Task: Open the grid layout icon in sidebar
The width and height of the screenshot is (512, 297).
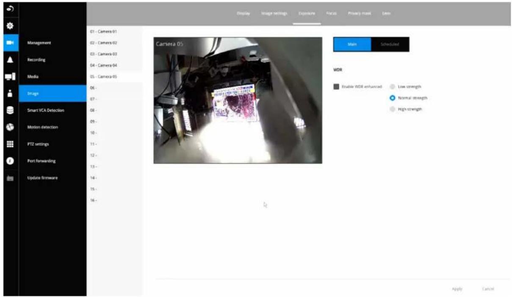Action: pyautogui.click(x=11, y=144)
